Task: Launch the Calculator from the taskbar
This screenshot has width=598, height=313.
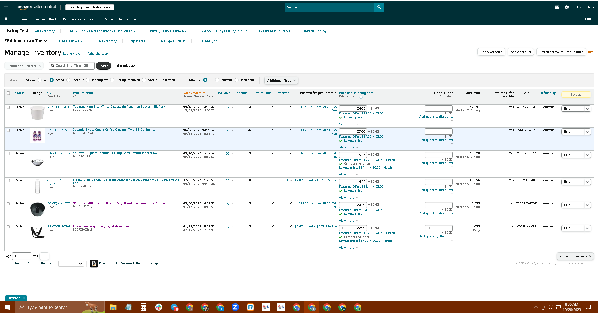Action: click(143, 307)
